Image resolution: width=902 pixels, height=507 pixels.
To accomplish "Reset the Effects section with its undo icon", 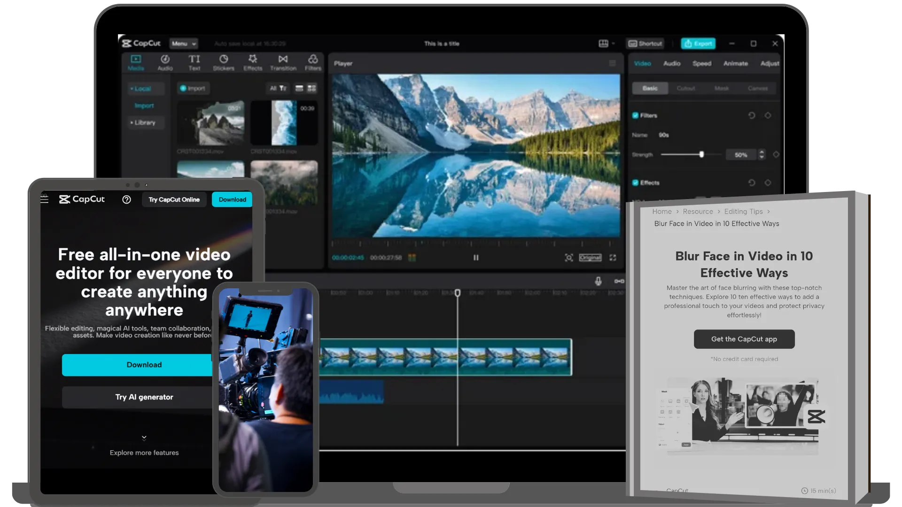I will [752, 183].
